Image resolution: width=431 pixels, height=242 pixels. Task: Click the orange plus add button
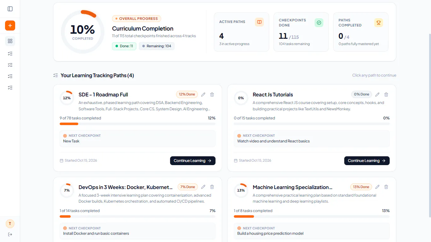10,26
